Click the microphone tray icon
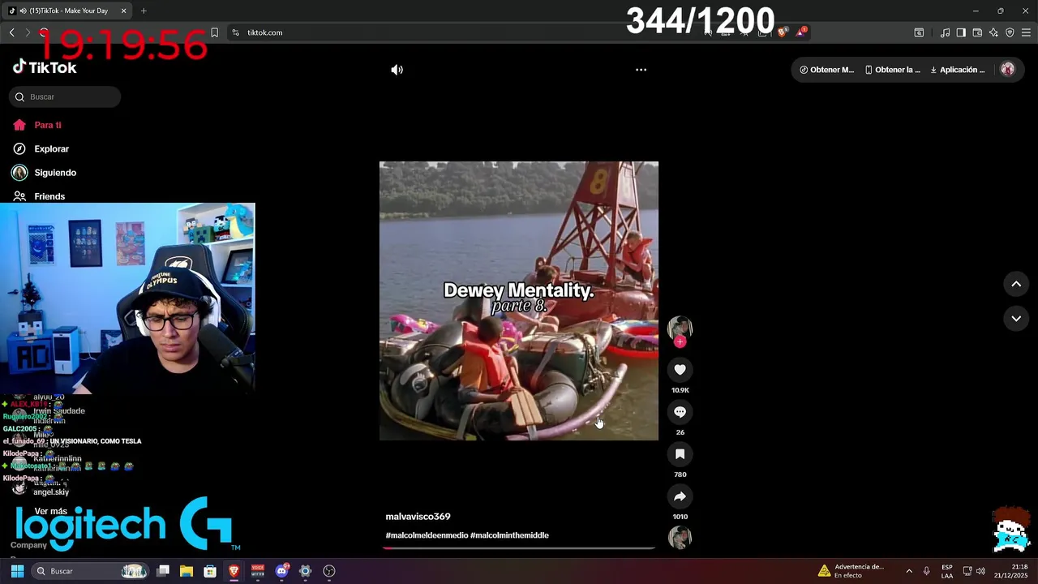This screenshot has height=584, width=1038. coord(926,571)
